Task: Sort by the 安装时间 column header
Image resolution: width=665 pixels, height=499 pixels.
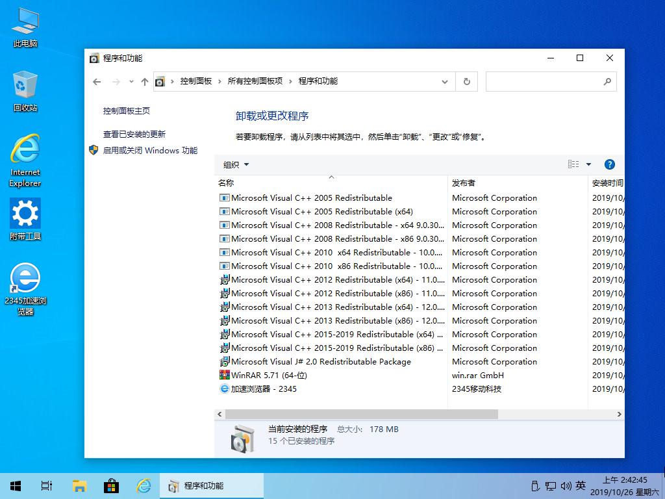Action: point(607,183)
